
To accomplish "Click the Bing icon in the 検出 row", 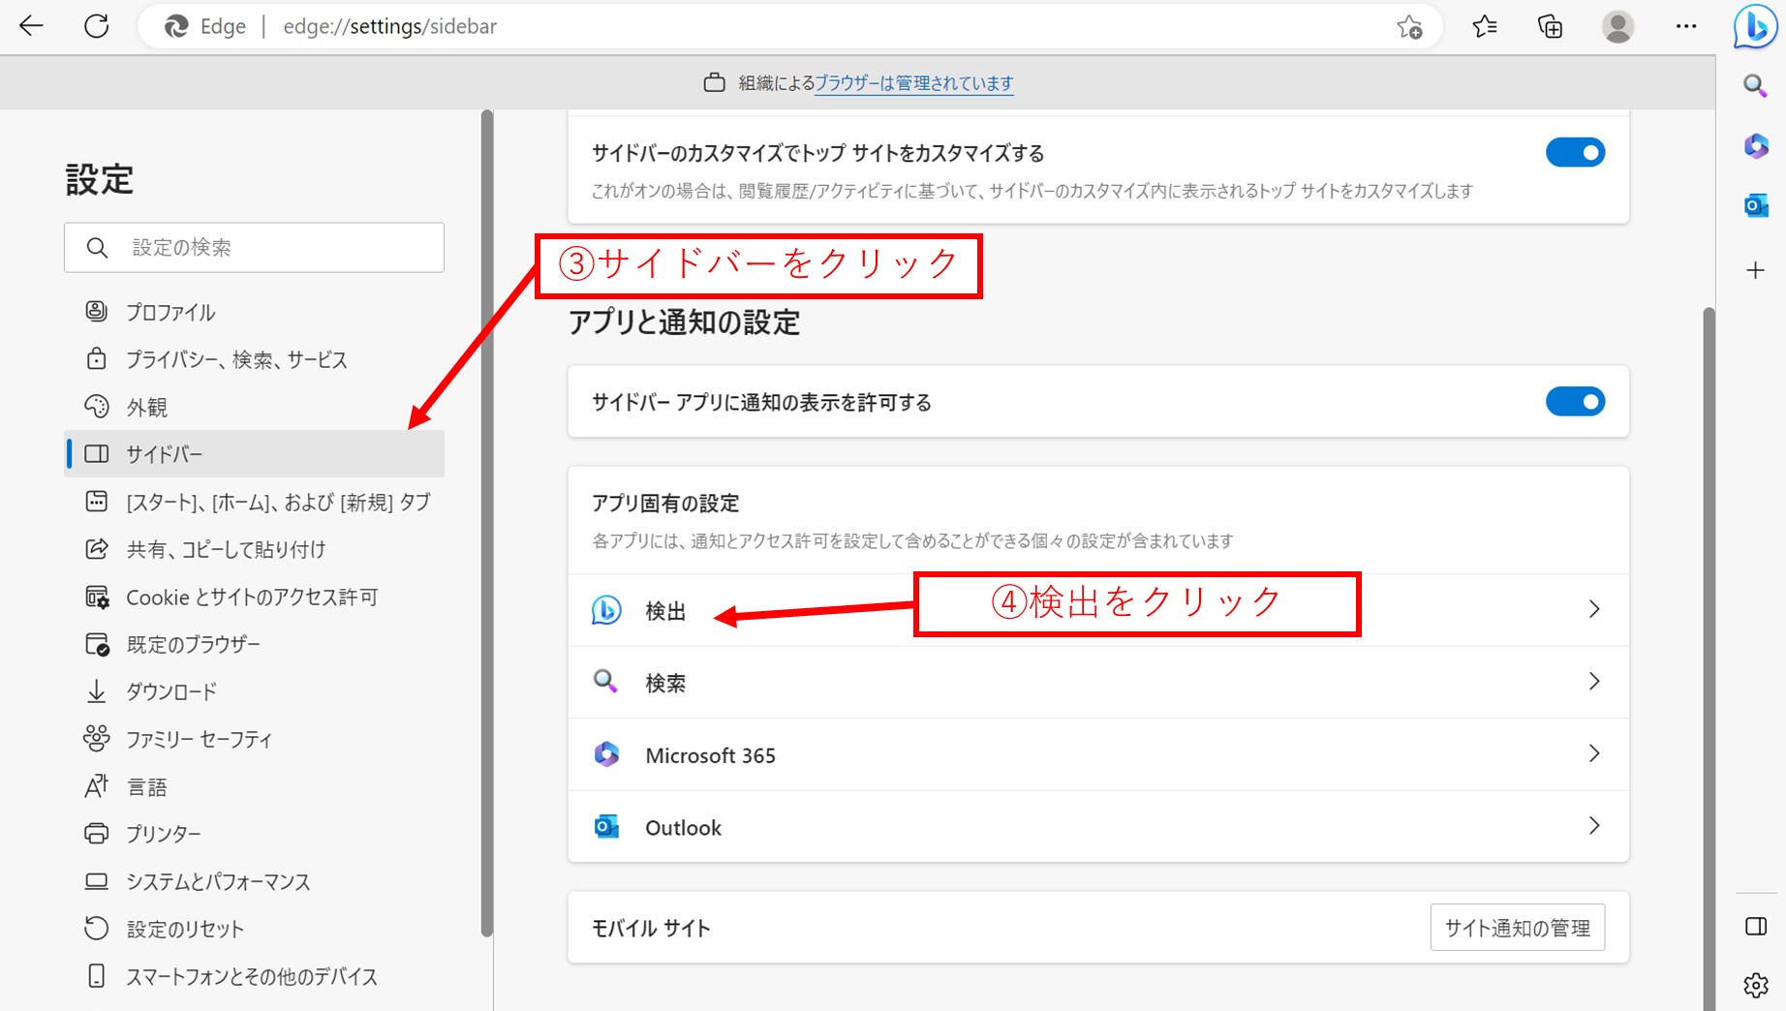I will [606, 610].
